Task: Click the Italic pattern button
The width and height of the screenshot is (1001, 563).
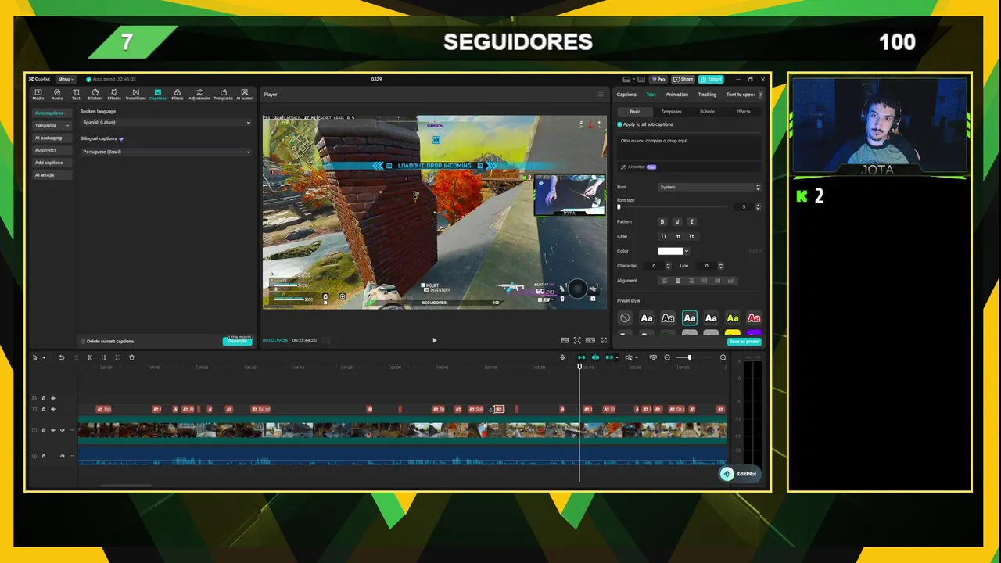Action: click(691, 222)
